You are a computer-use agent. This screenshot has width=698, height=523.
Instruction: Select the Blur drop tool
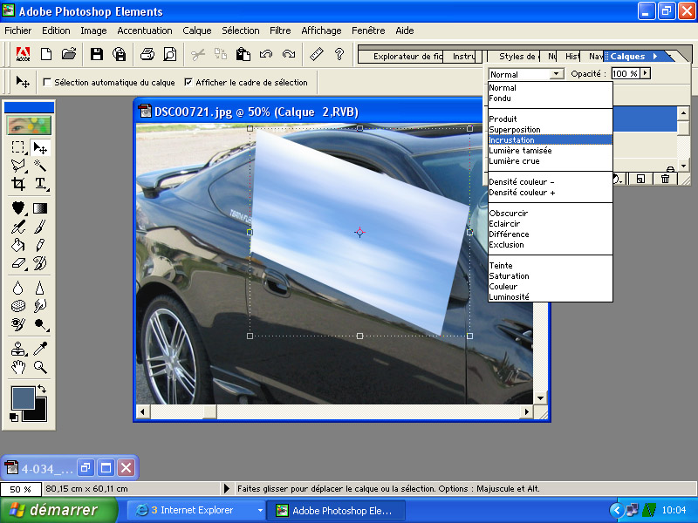pyautogui.click(x=17, y=288)
